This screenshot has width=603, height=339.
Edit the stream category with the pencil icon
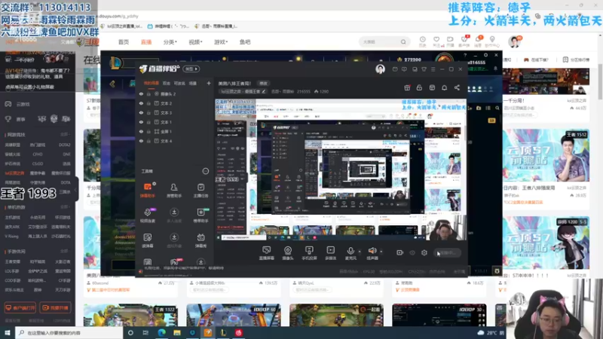click(264, 91)
